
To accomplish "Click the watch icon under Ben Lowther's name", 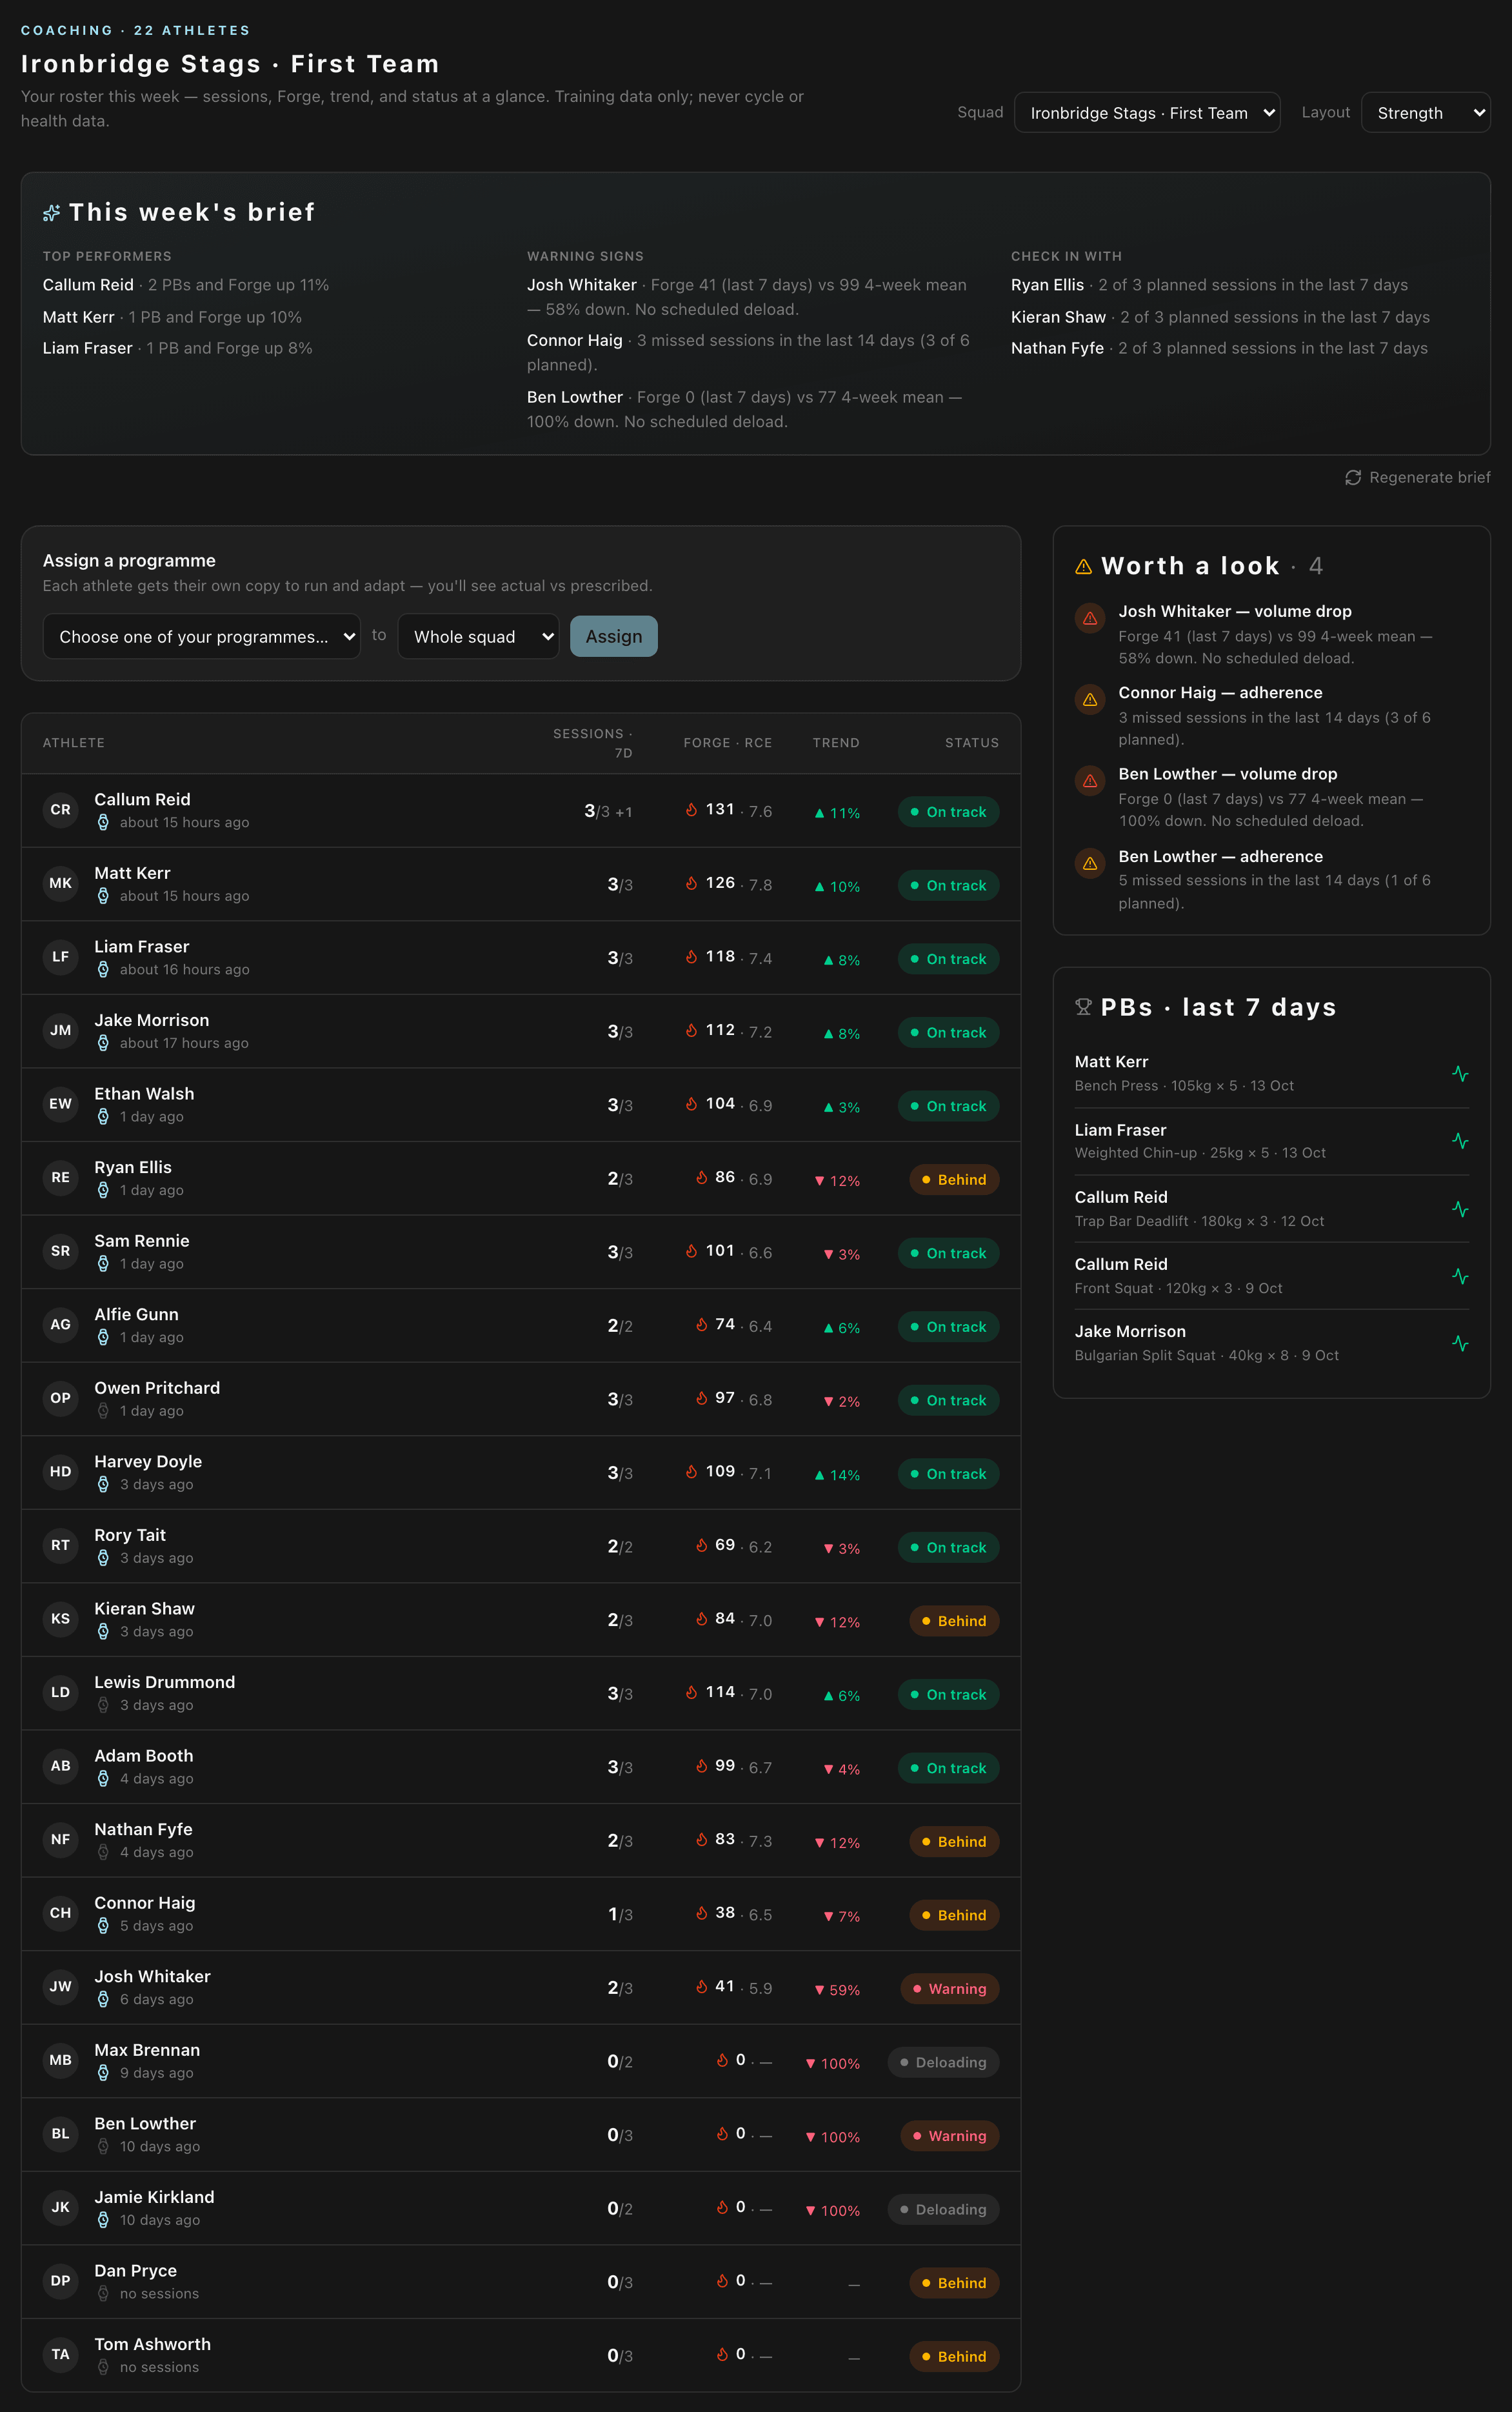I will [x=103, y=2146].
